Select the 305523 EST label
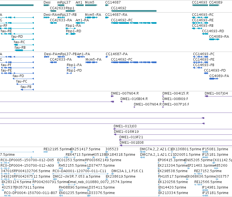Viewport: 232px width, 197px height. point(112,149)
